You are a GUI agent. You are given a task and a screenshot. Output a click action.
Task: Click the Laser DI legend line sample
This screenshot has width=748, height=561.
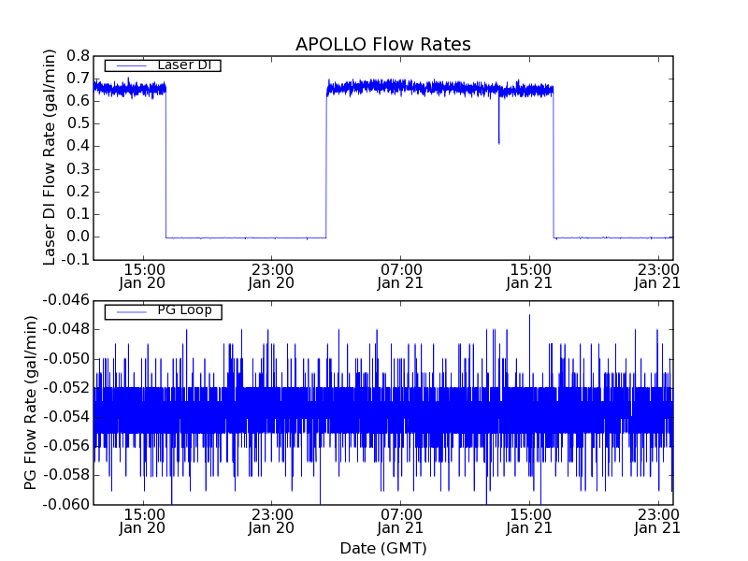coord(131,65)
